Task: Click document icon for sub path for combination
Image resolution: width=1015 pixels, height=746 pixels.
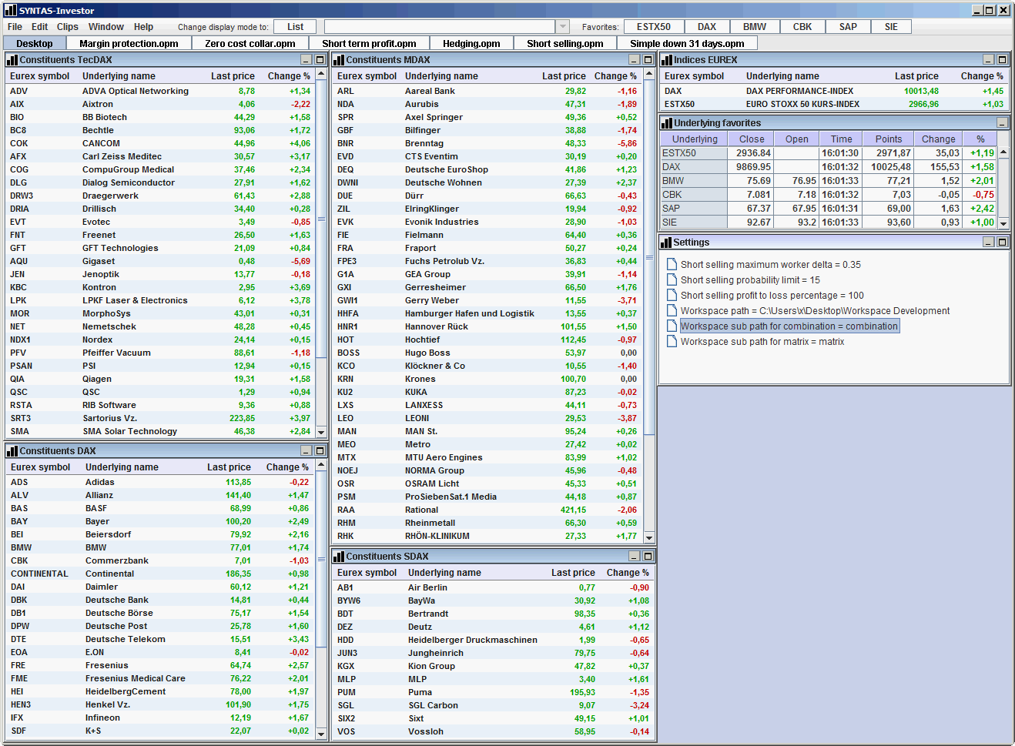Action: pyautogui.click(x=672, y=326)
